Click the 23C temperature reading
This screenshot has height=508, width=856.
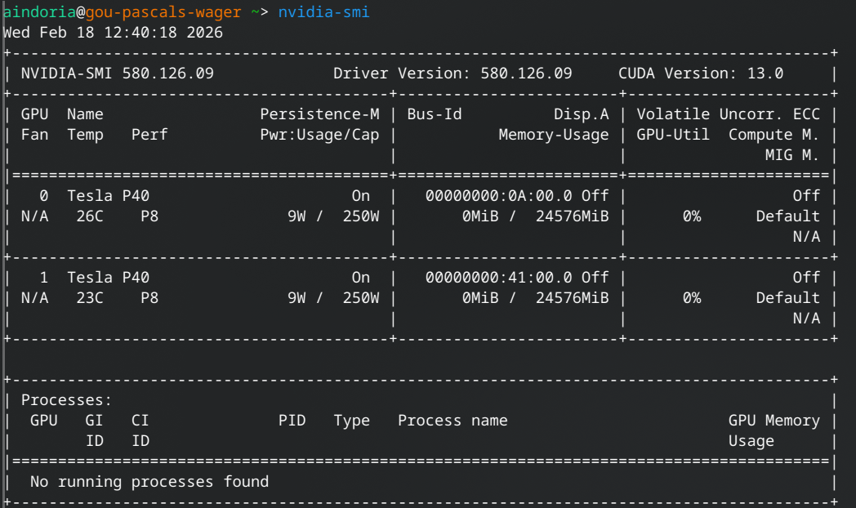(x=90, y=298)
